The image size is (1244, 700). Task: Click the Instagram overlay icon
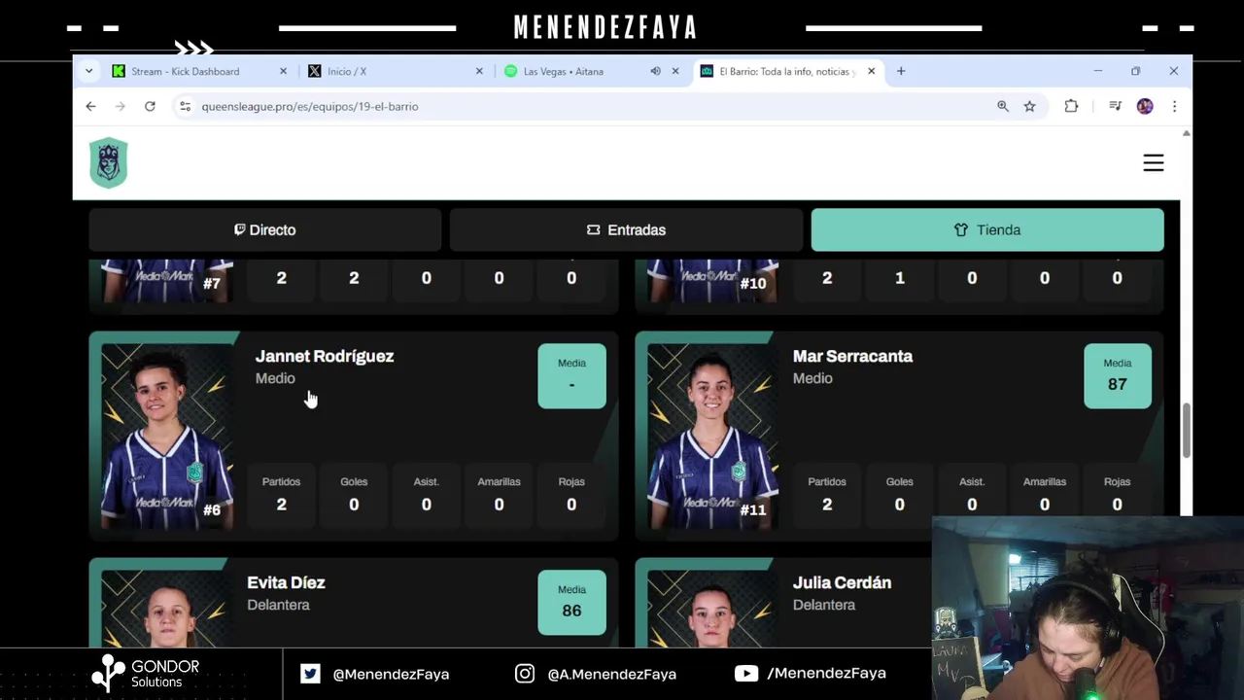click(525, 673)
